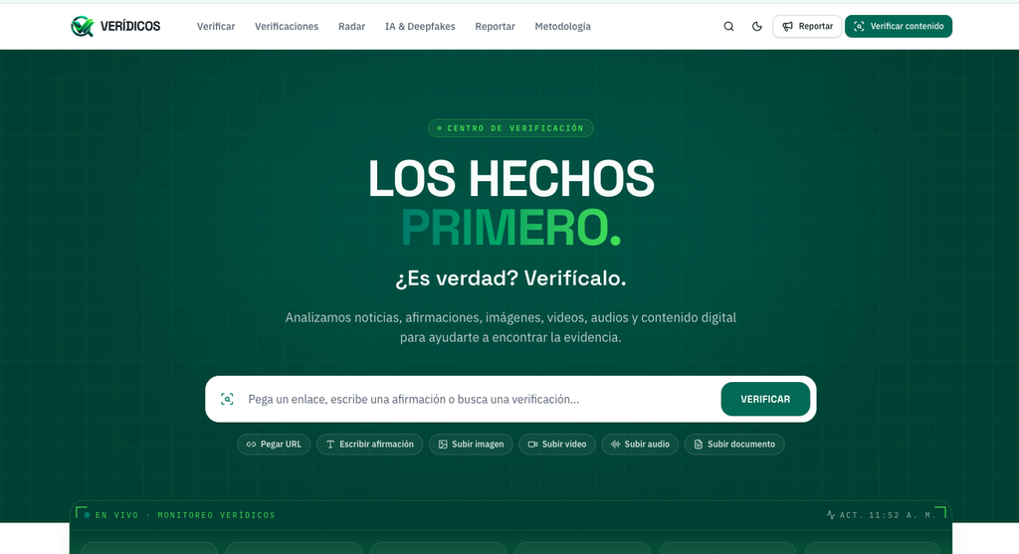Click the Centro de Verificación badge
Viewport: 1019px width, 554px height.
pyautogui.click(x=510, y=128)
